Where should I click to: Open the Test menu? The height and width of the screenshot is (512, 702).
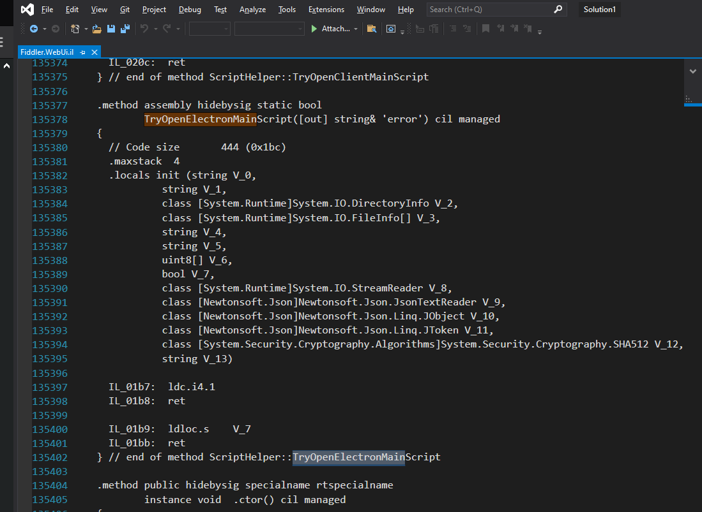[220, 10]
